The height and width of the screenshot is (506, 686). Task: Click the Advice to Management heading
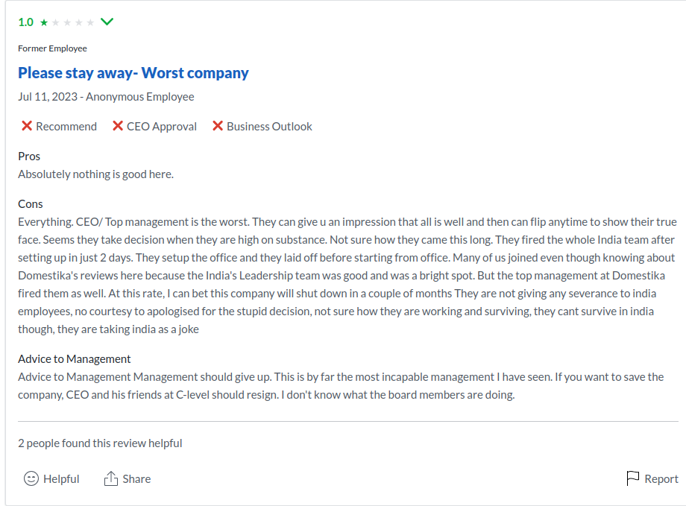tap(75, 358)
